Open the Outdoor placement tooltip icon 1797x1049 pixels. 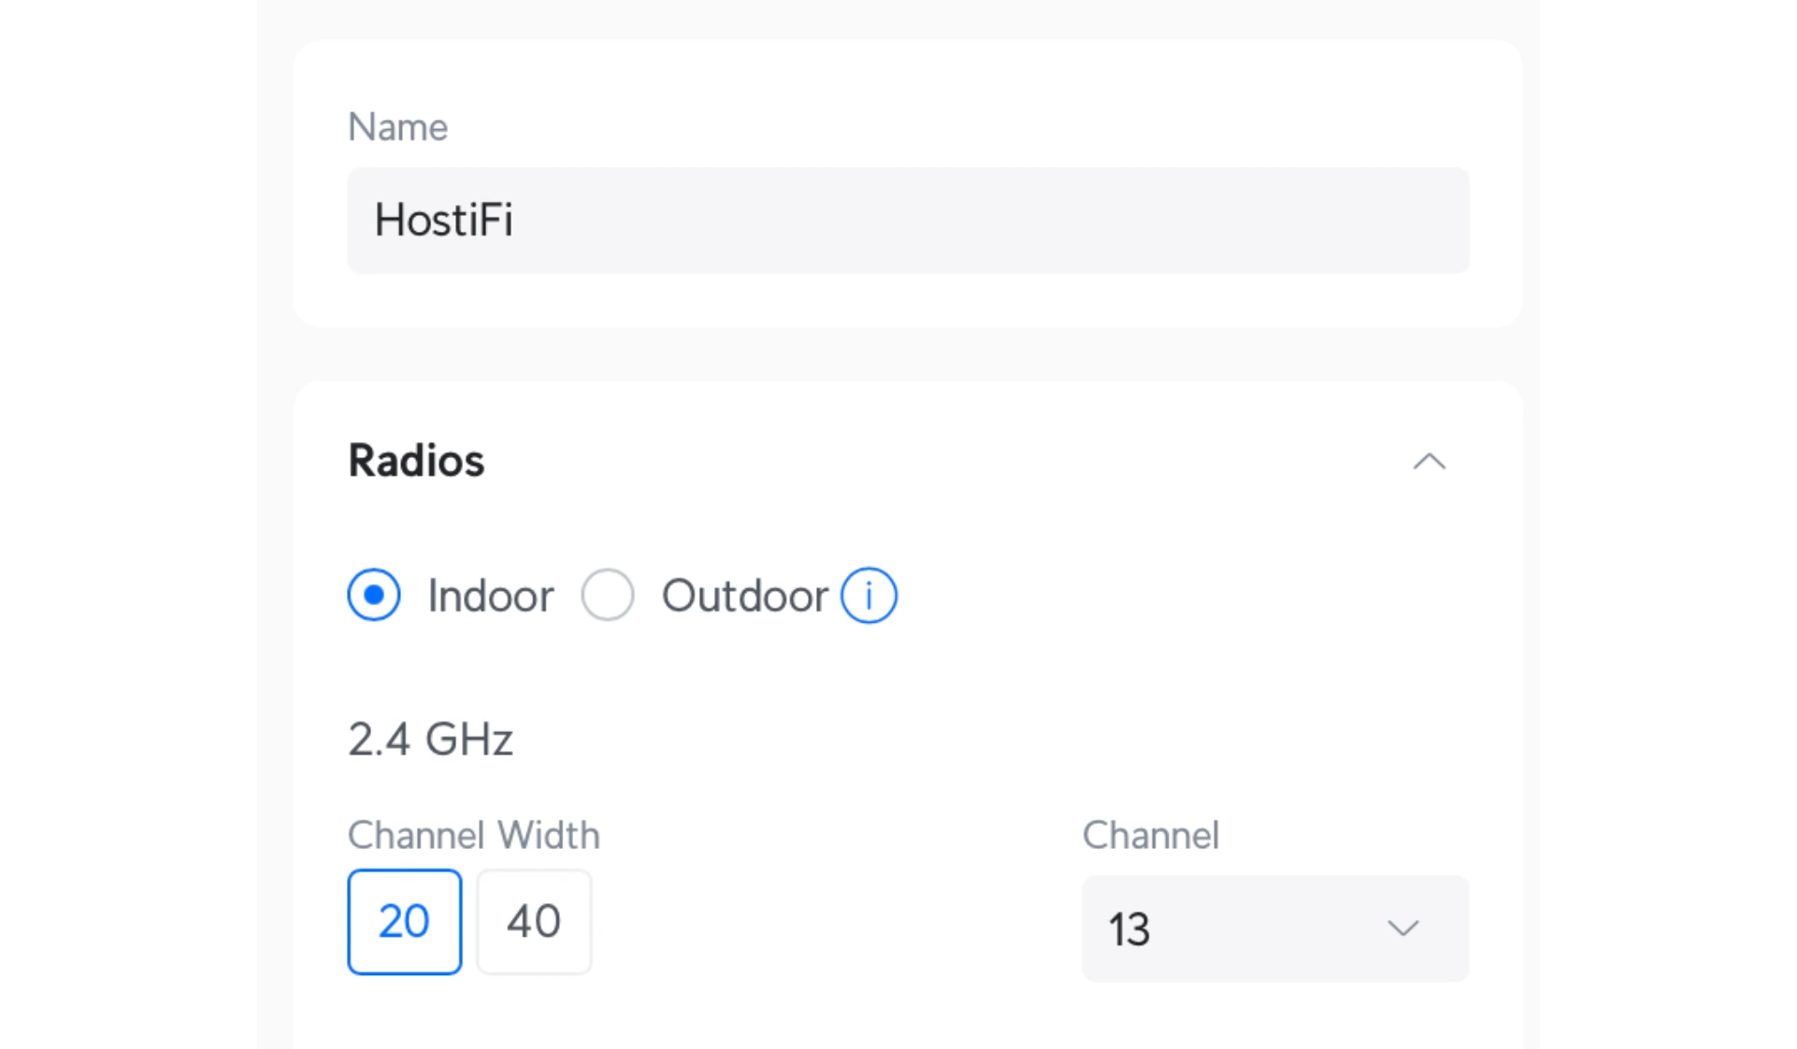click(x=868, y=595)
